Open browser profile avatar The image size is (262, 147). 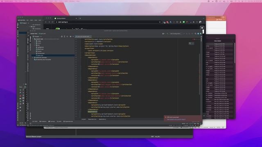point(200,22)
